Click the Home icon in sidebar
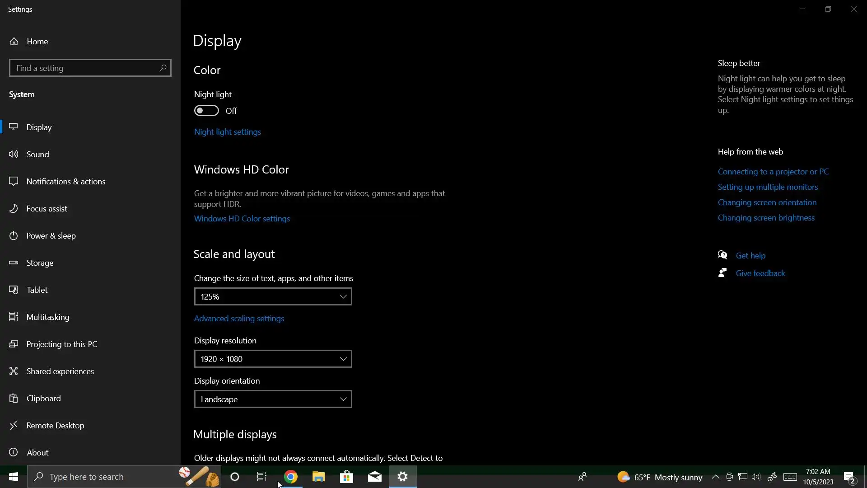The image size is (867, 488). click(14, 42)
